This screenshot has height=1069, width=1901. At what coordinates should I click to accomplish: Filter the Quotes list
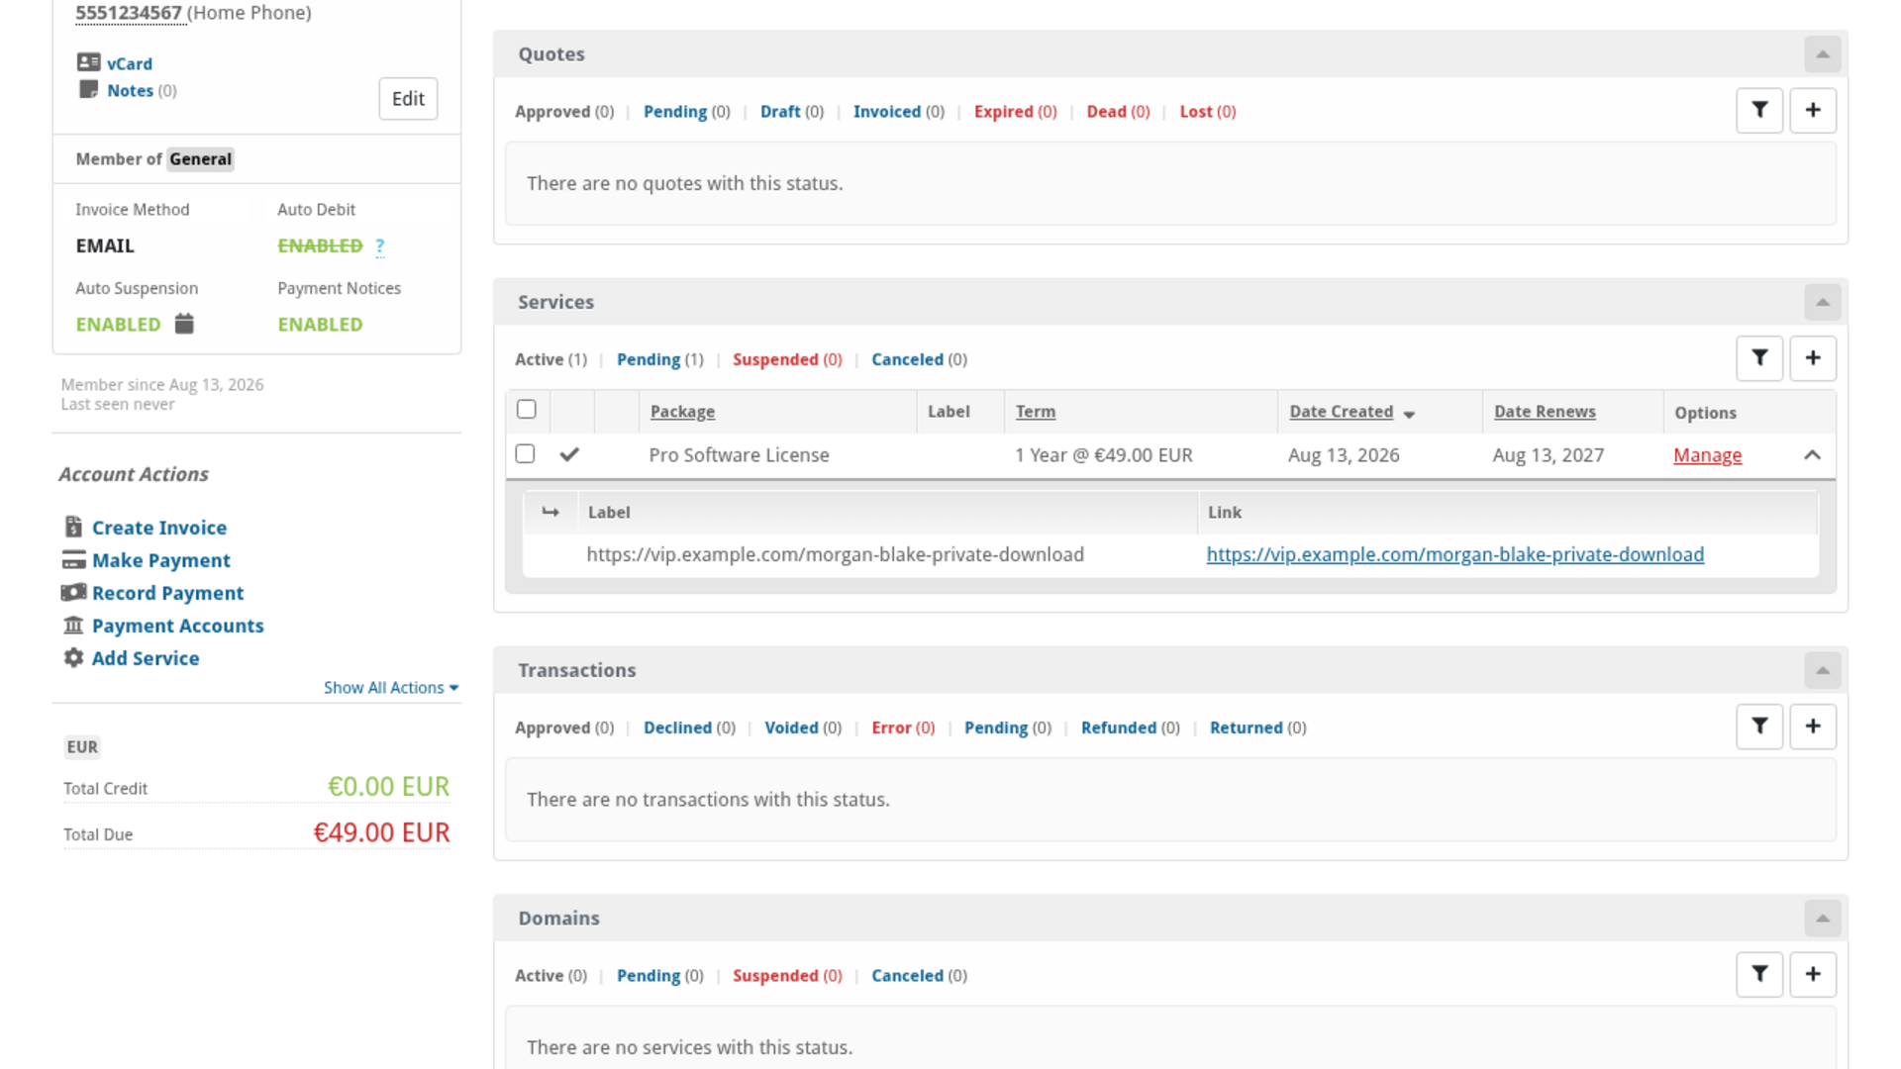coord(1759,110)
